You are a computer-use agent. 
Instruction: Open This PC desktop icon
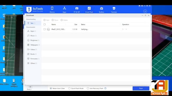[4, 7]
